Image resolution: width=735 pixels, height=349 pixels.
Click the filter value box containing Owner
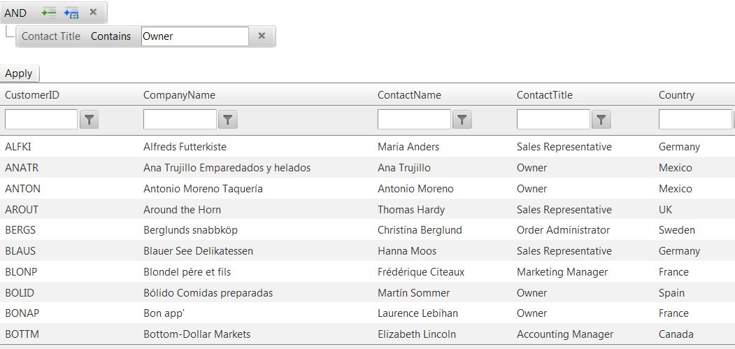[194, 36]
